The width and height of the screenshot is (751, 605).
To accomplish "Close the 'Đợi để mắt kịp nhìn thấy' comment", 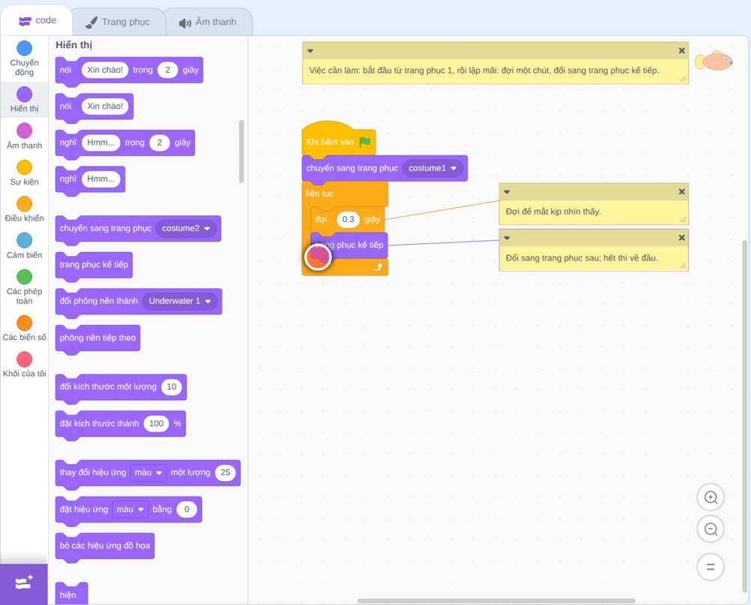I will coord(682,192).
